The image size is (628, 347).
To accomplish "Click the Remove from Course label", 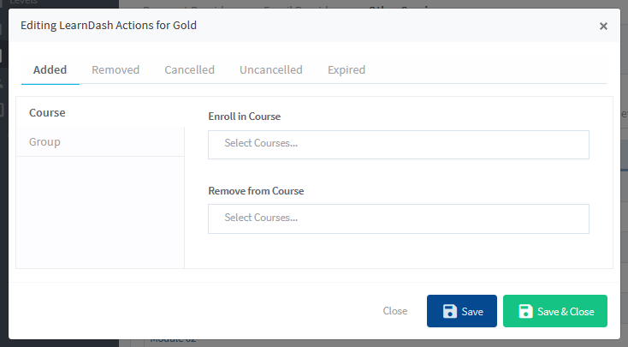I will (256, 191).
